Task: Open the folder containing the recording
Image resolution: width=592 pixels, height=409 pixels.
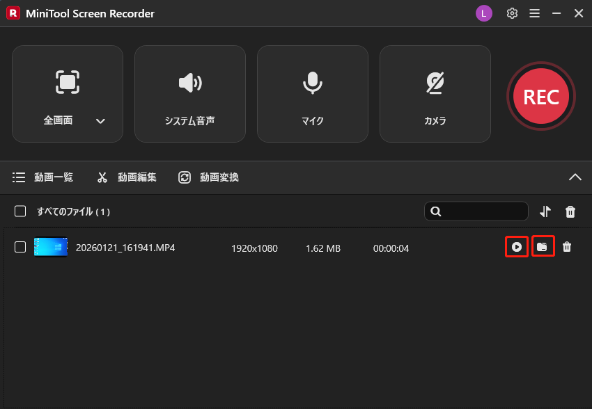Action: [x=543, y=246]
